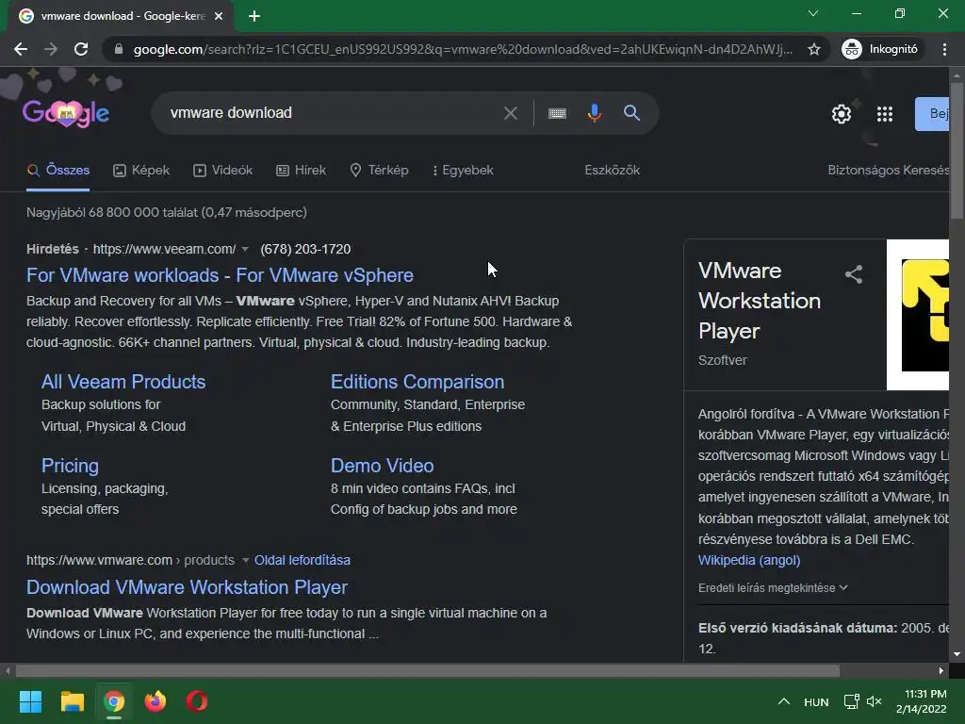
Task: Switch to the Térkép tab
Action: pyautogui.click(x=379, y=171)
